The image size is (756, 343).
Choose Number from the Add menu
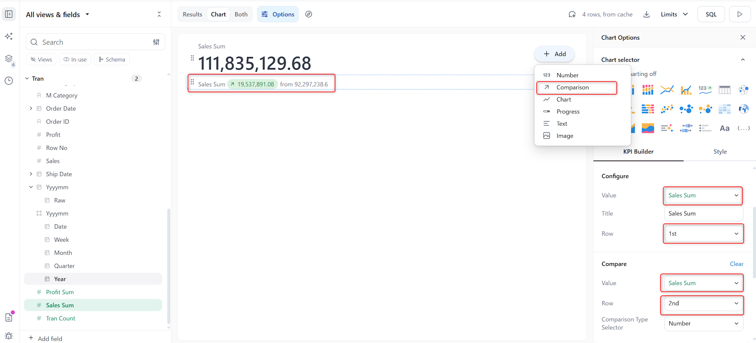pos(582,75)
